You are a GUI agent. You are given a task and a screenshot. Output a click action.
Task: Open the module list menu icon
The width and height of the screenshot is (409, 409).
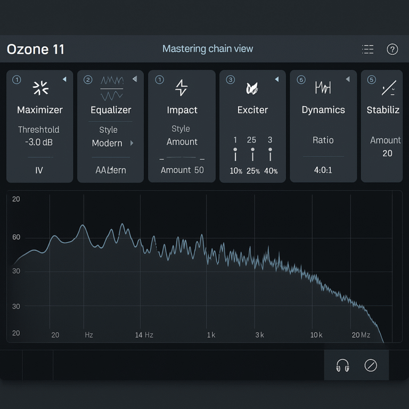click(367, 49)
